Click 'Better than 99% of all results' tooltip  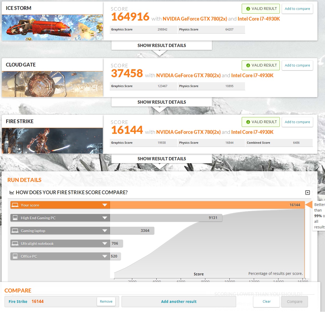[319, 216]
